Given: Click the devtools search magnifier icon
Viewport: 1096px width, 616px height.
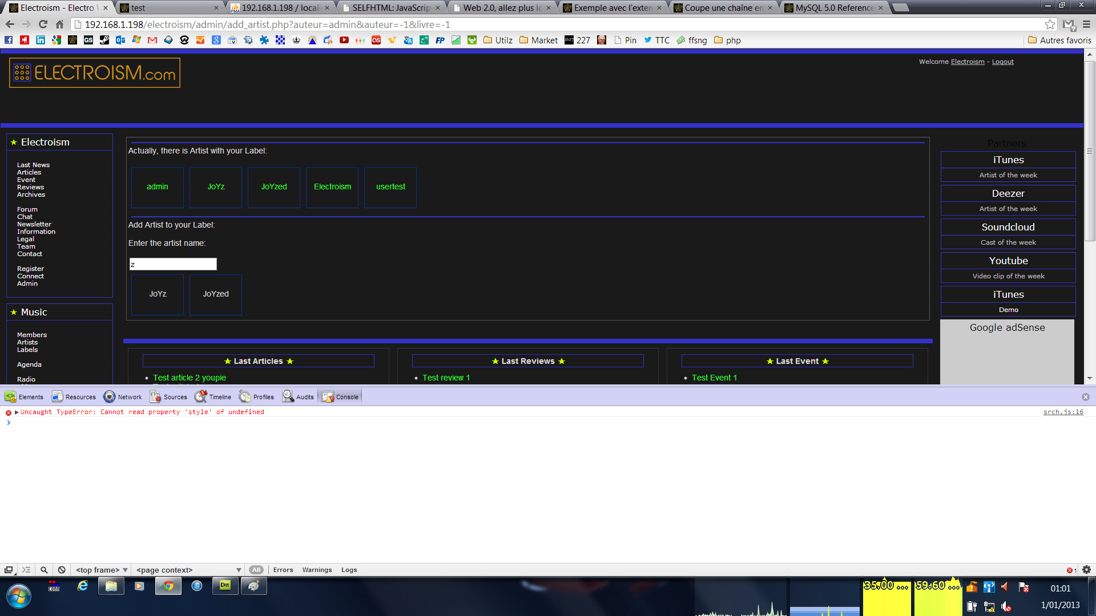Looking at the screenshot, I should pos(44,570).
